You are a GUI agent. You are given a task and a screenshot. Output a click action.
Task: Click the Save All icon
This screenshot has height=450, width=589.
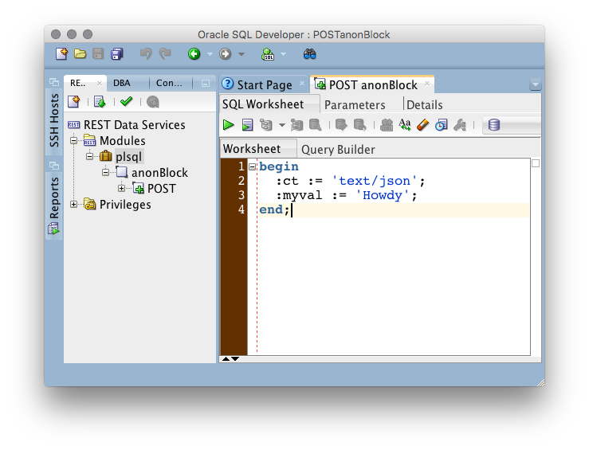coord(117,54)
